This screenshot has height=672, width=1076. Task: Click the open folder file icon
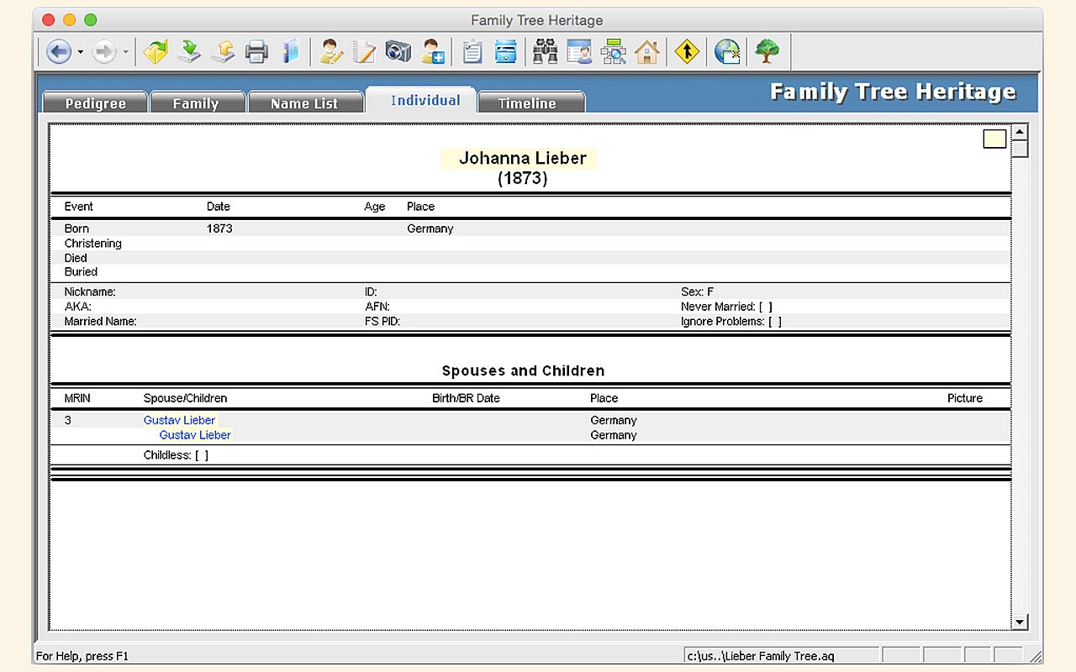pos(156,52)
